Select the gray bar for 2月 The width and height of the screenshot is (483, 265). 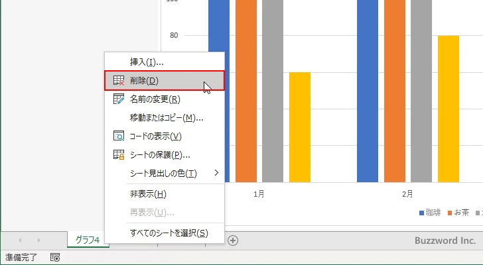point(421,91)
